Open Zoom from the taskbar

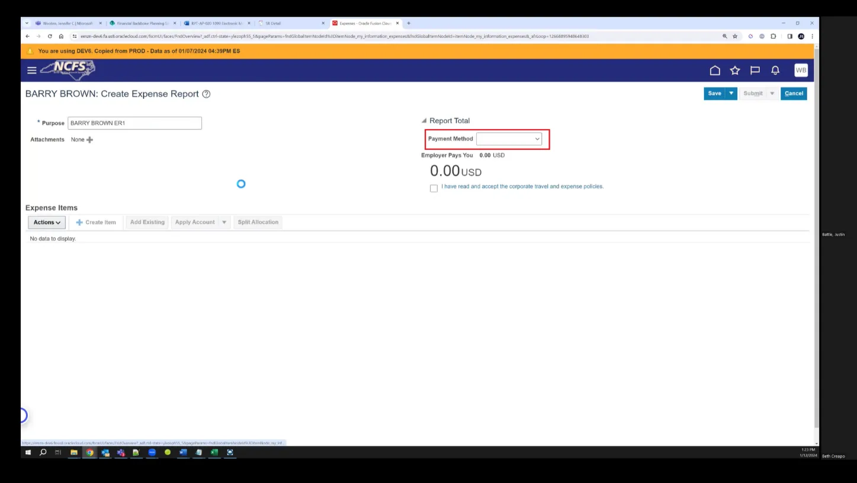[152, 452]
